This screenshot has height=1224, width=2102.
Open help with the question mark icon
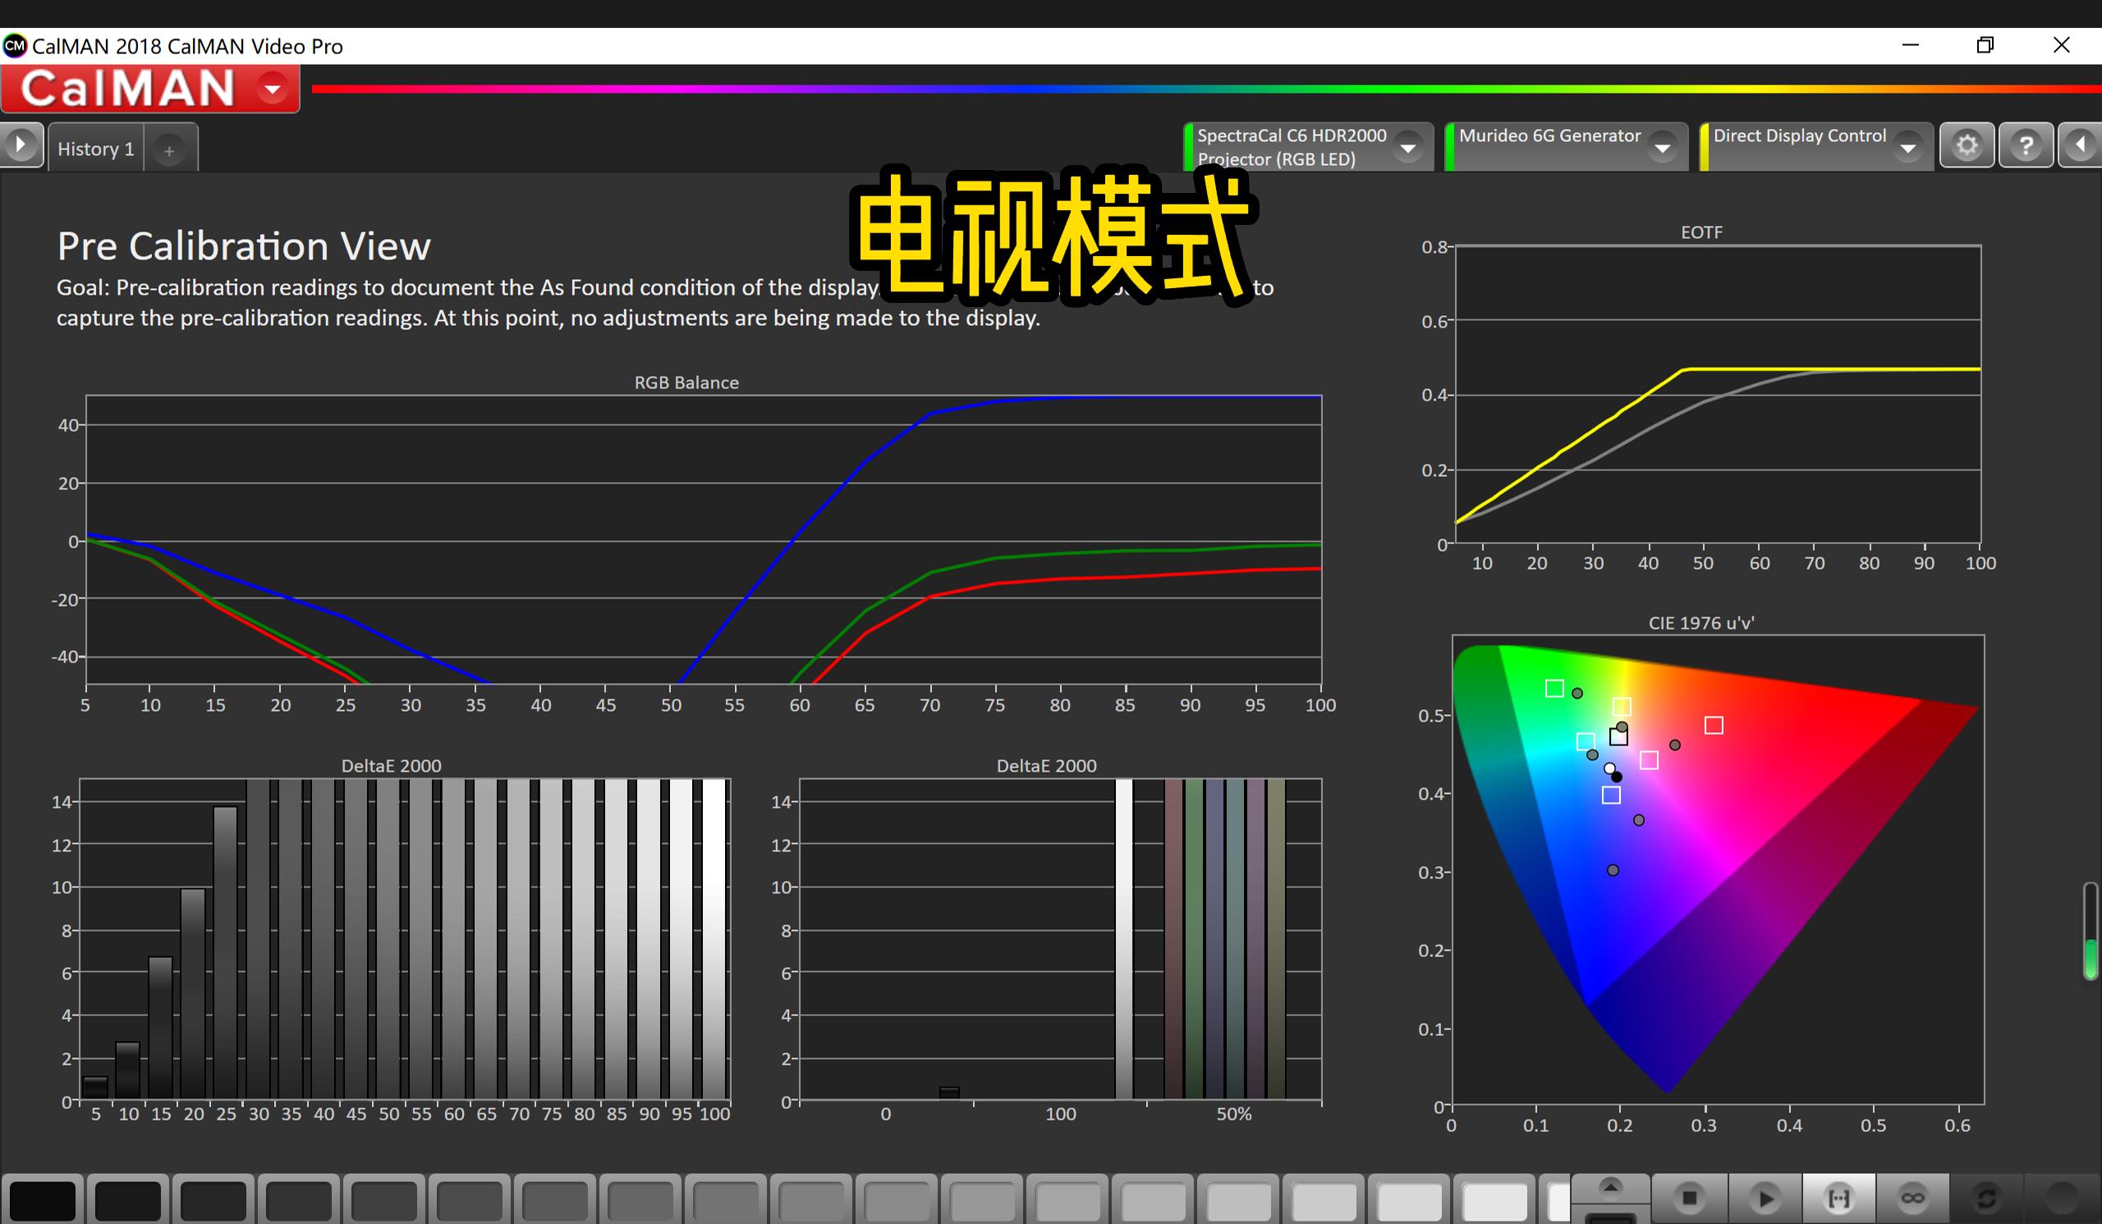pos(2027,145)
